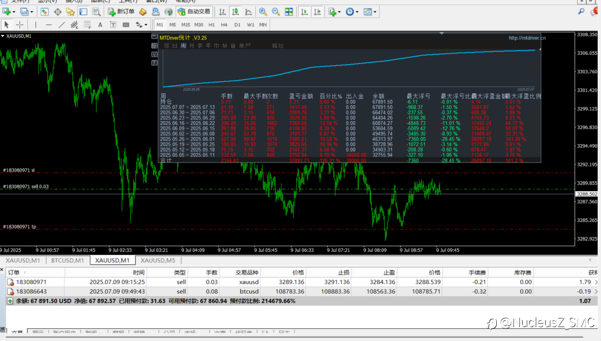
Task: Open the new chart dropdown arrow
Action: [14, 12]
